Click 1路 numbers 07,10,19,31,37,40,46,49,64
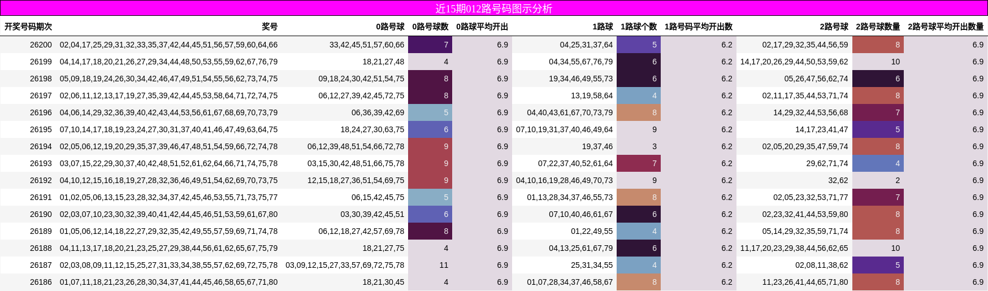Image resolution: width=988 pixels, height=291 pixels. point(564,129)
